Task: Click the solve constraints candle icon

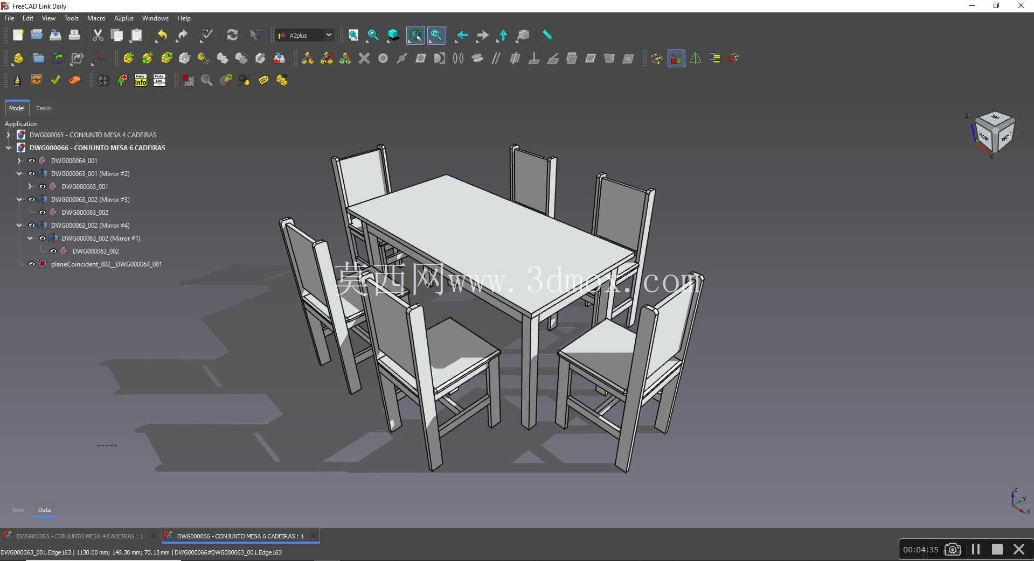Action: coord(17,80)
